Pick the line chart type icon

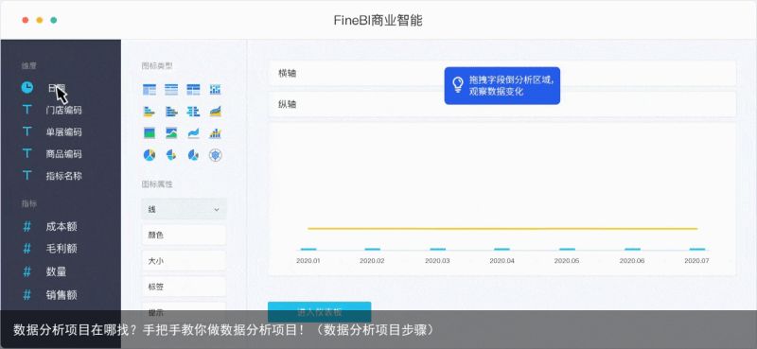193,133
